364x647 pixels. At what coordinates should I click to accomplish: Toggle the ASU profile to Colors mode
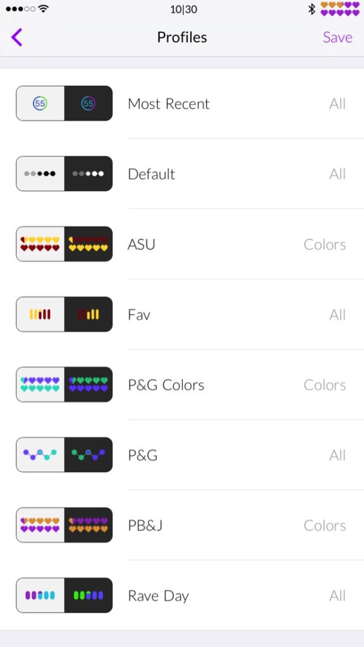[325, 244]
